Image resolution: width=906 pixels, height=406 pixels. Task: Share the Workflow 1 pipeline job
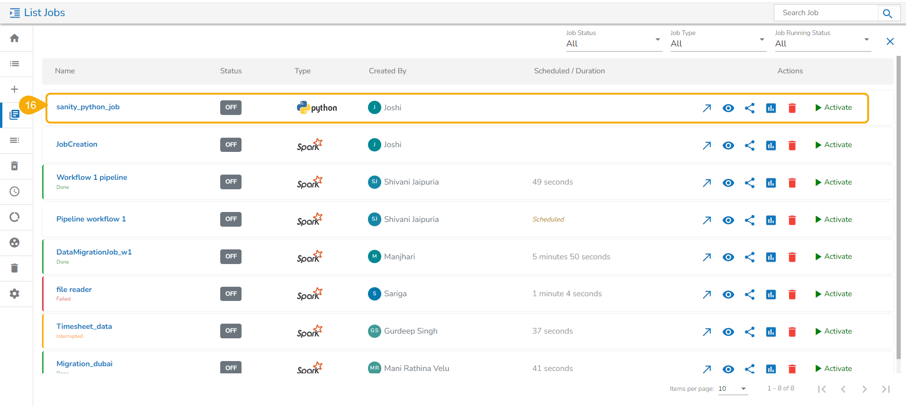(x=750, y=183)
